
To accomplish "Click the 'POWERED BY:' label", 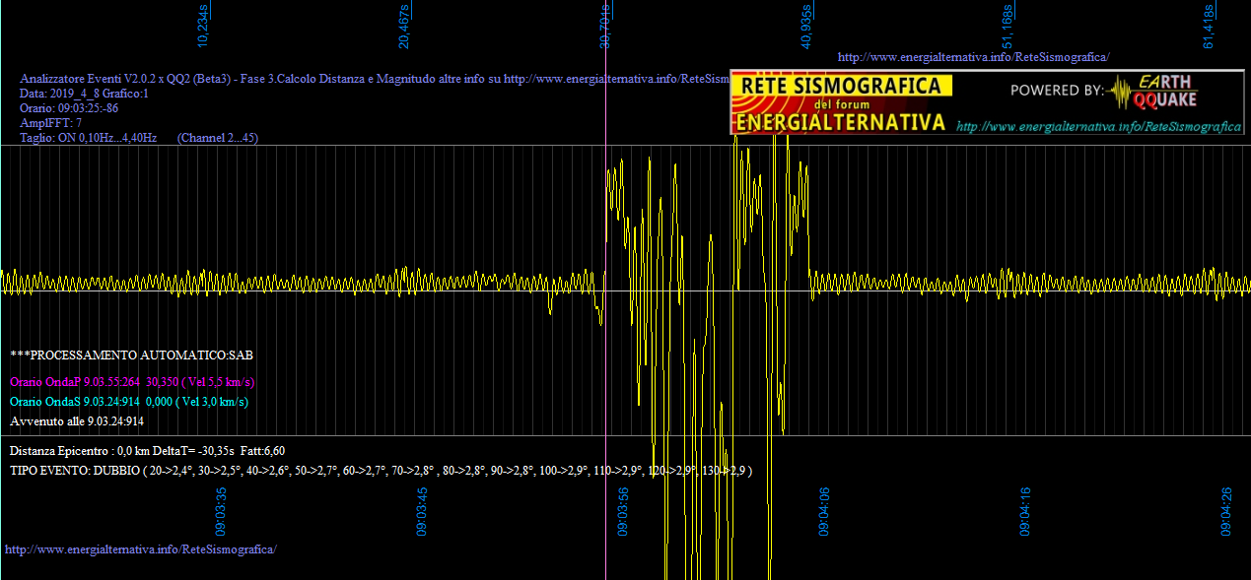I will pos(1057,91).
